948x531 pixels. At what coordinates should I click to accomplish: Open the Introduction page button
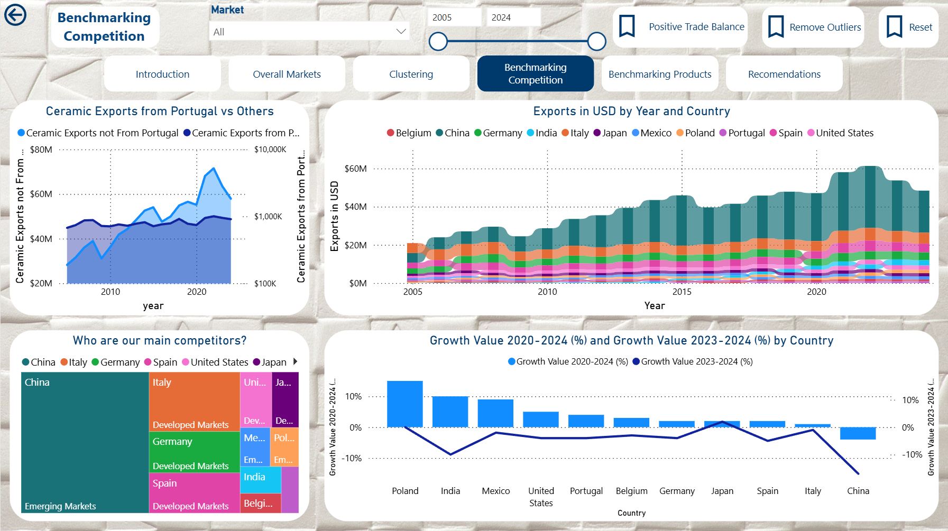(162, 74)
